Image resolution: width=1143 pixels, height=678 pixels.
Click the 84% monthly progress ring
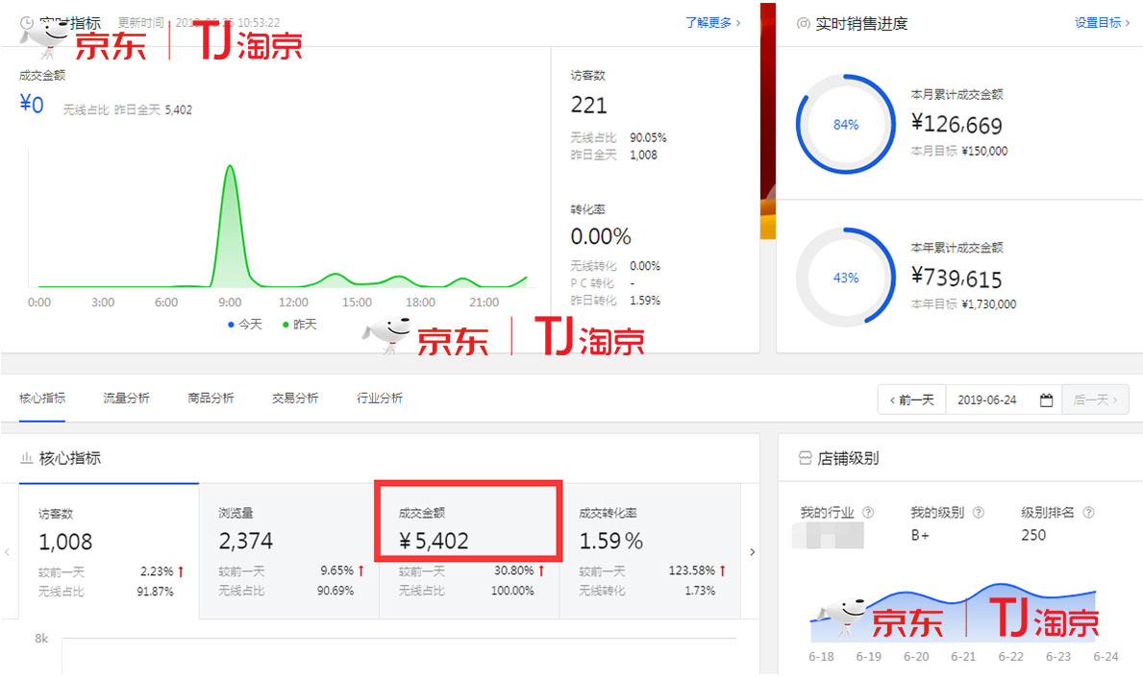pyautogui.click(x=846, y=124)
